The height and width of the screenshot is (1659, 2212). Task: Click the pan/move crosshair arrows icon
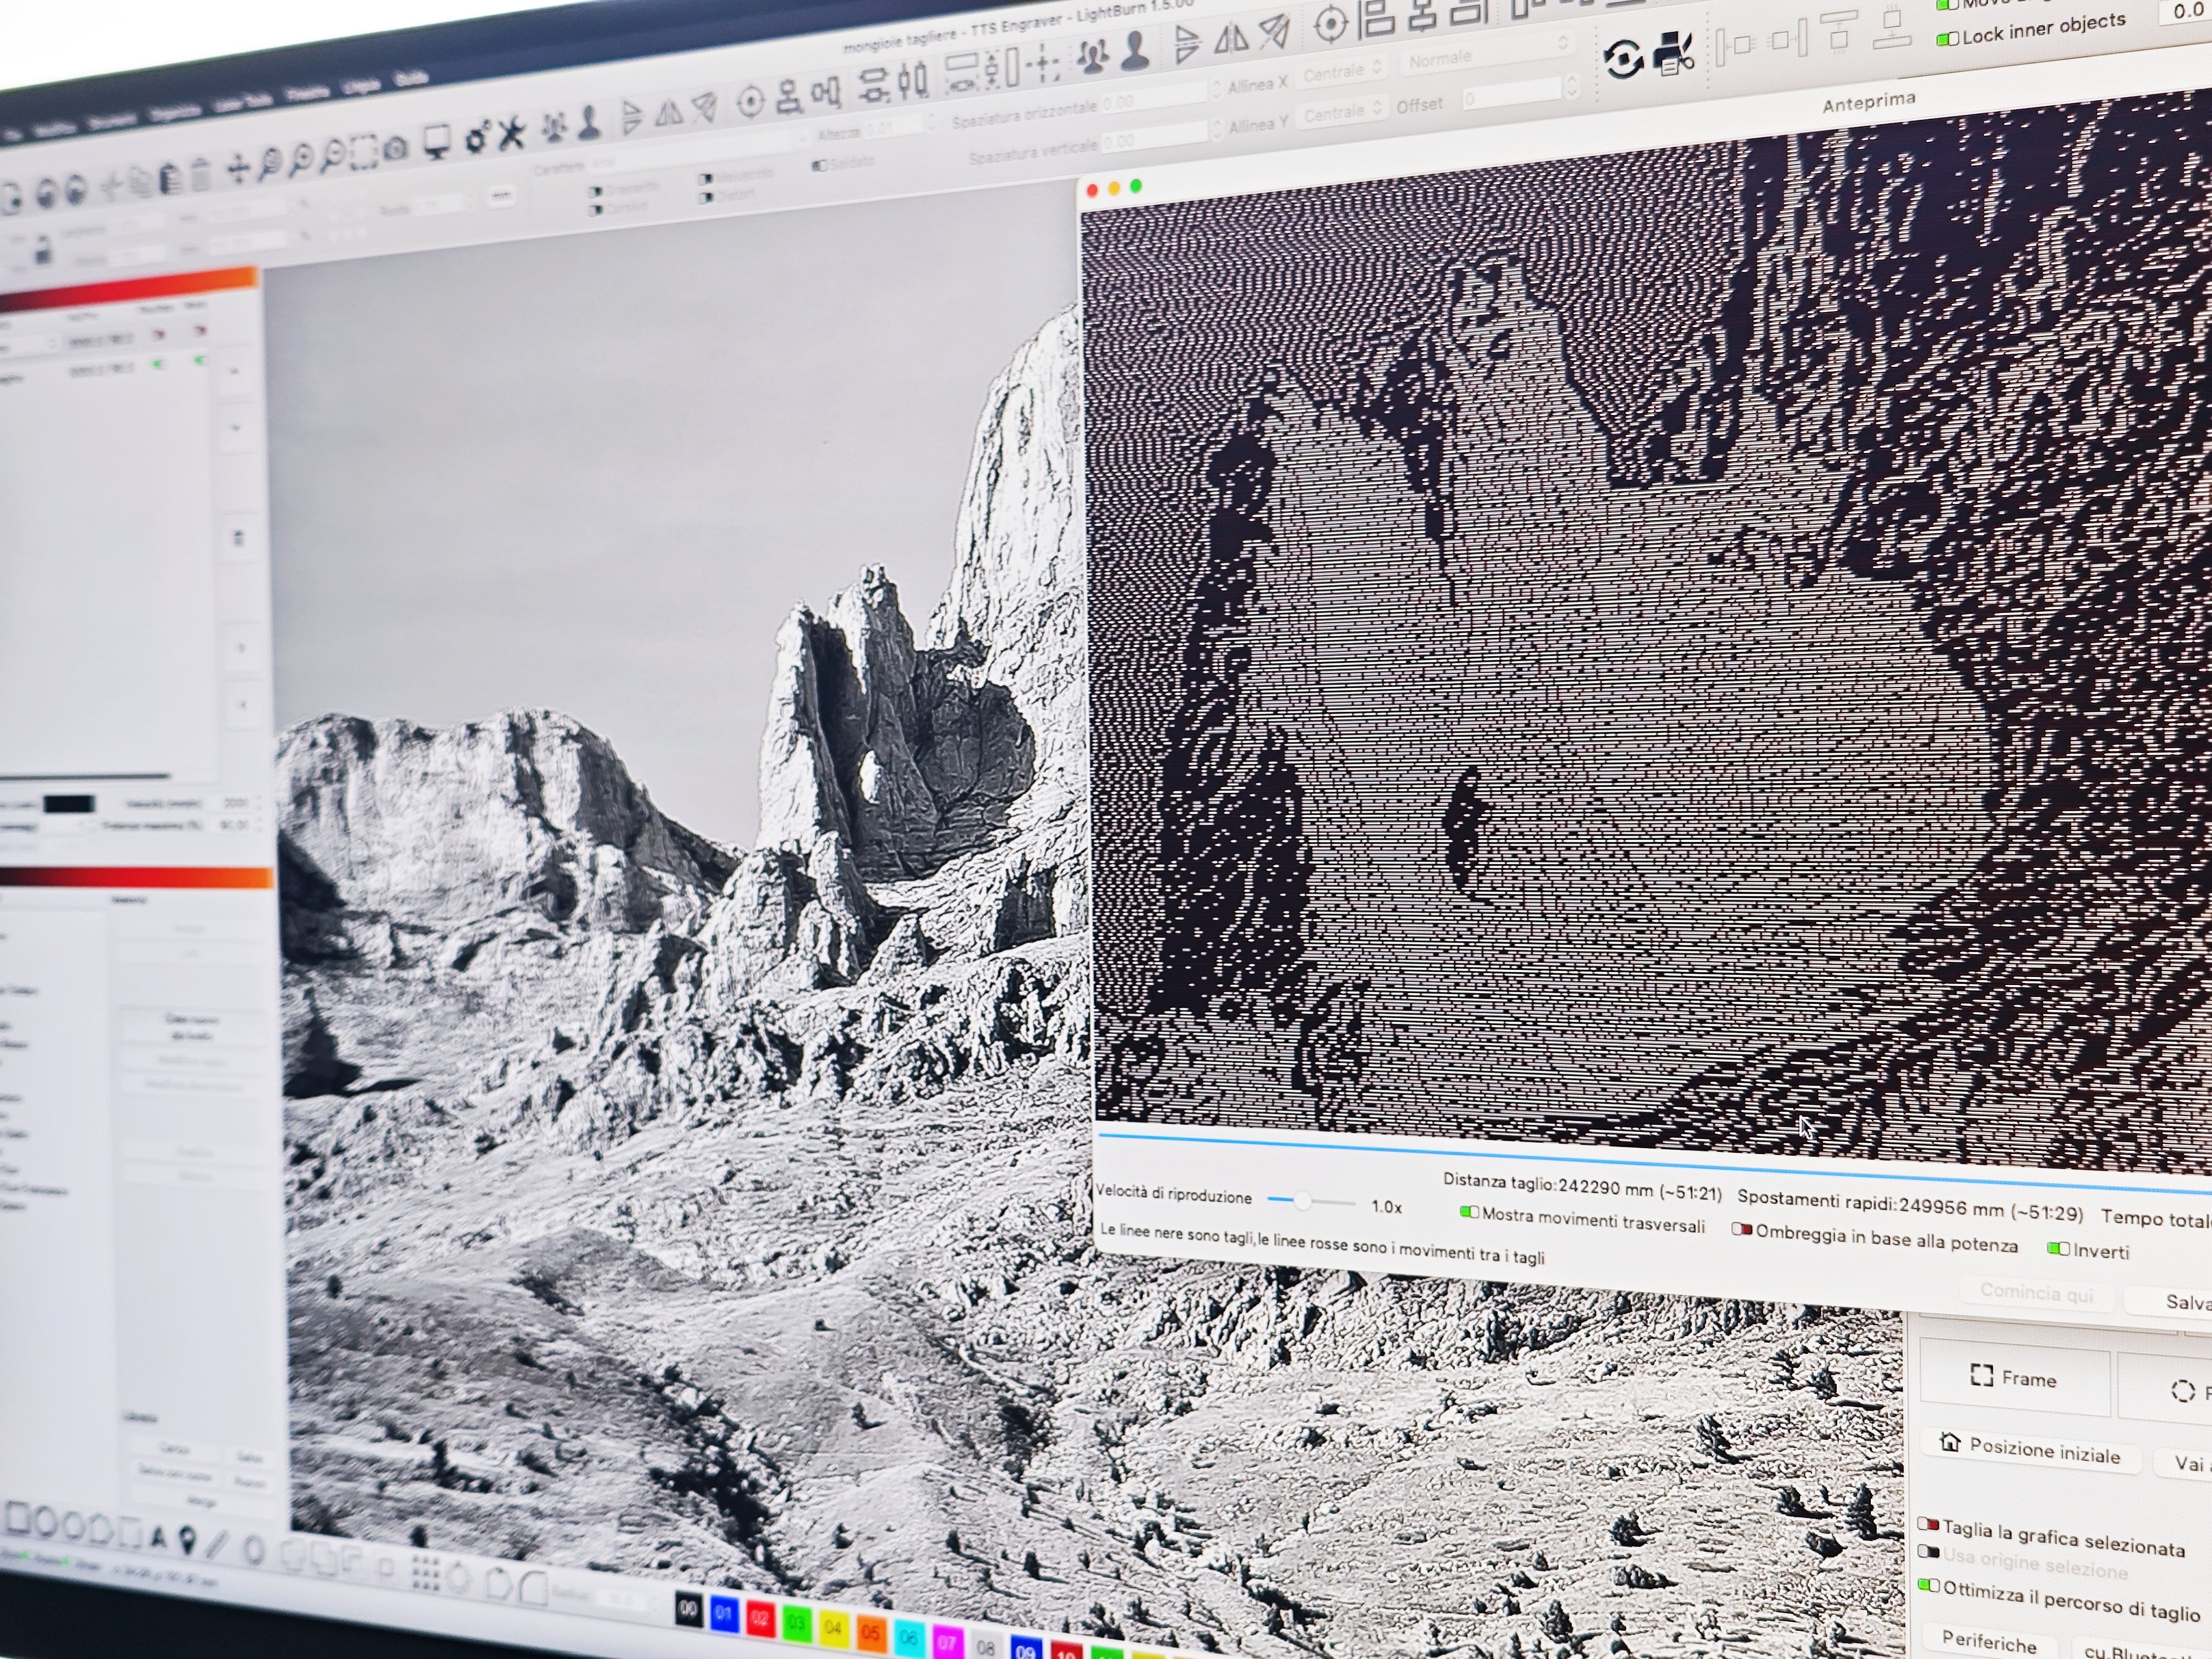pyautogui.click(x=237, y=168)
